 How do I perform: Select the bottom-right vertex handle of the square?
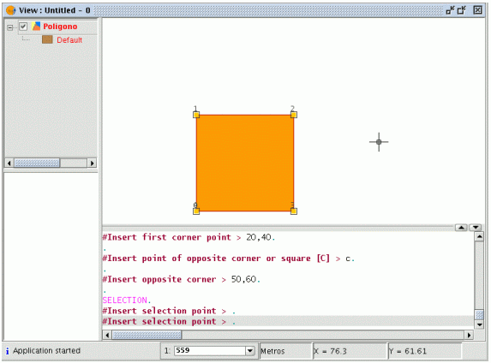[294, 211]
